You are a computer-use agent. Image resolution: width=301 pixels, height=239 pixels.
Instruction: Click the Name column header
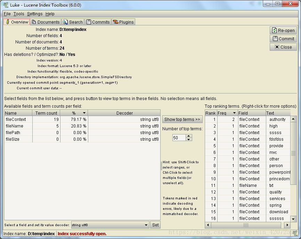[x=18, y=113]
